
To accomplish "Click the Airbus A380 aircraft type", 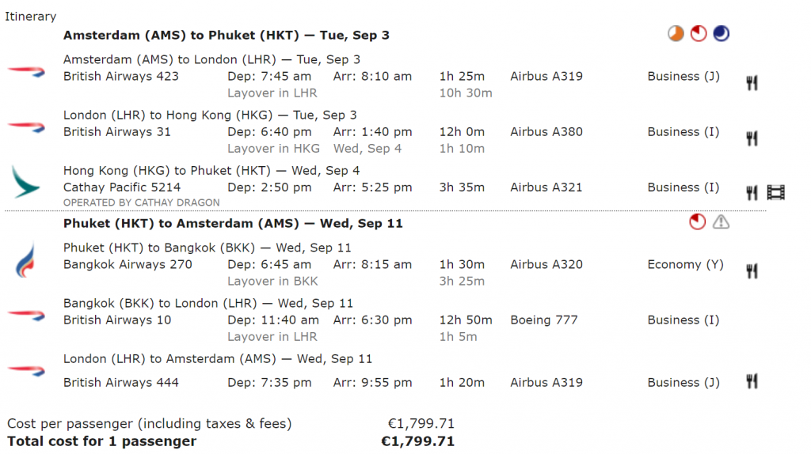I will [546, 132].
